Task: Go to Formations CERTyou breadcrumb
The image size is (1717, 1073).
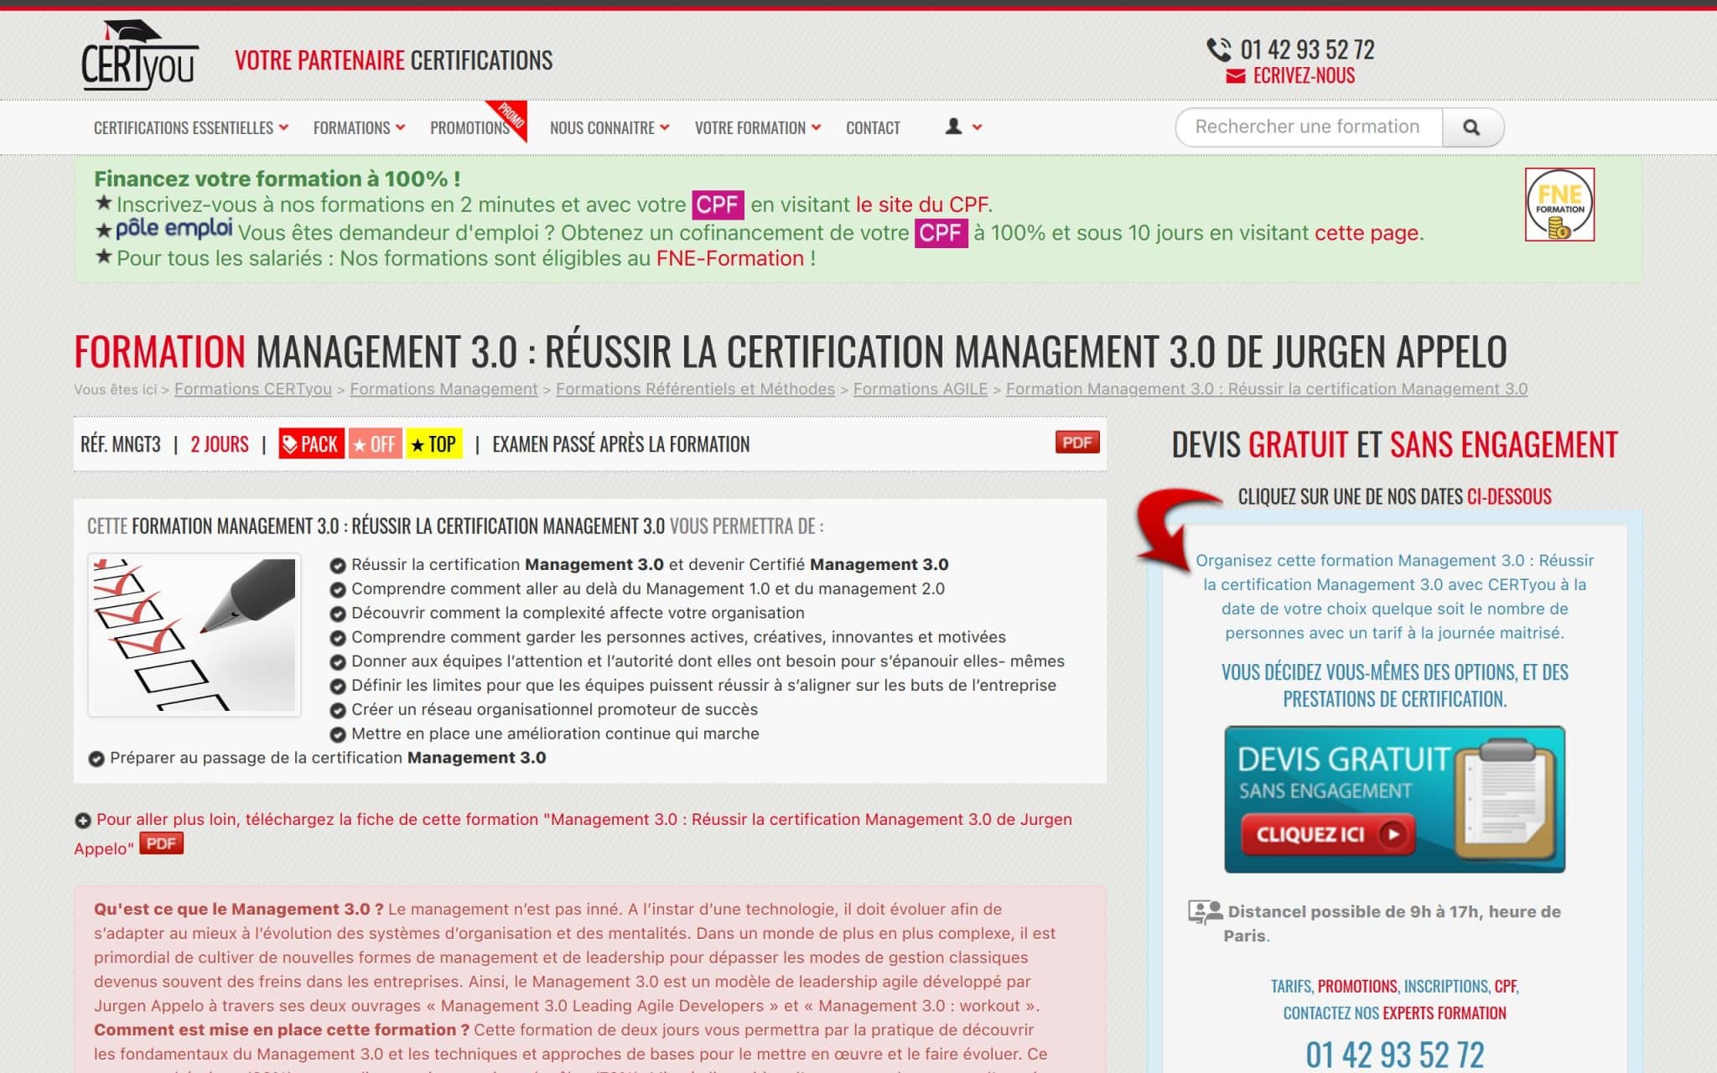Action: (253, 389)
